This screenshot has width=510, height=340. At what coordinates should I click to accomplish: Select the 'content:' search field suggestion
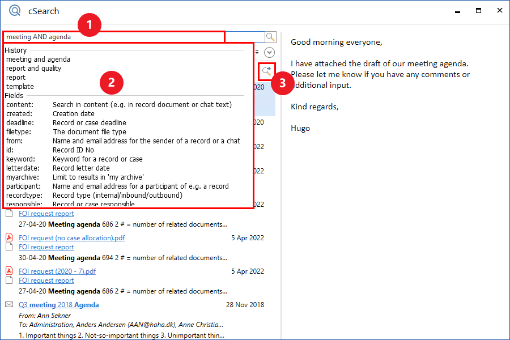point(20,105)
